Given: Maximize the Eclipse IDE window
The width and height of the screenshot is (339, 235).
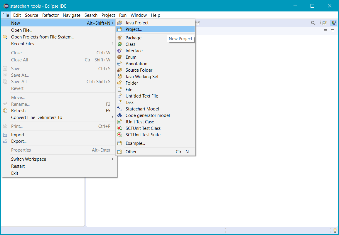Looking at the screenshot, I should [x=312, y=6].
